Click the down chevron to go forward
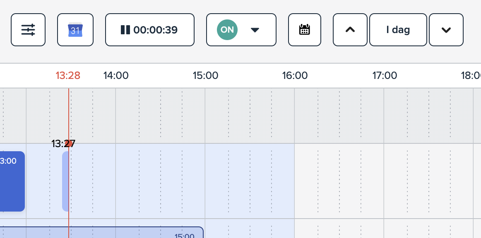Image resolution: width=481 pixels, height=238 pixels. (x=446, y=30)
